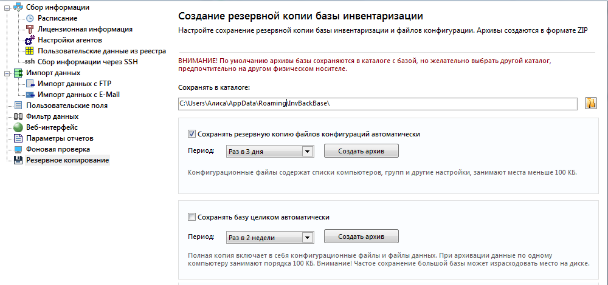This screenshot has height=285, width=608.
Task: Select Пользовательские поля in the tree
Action: pos(67,105)
